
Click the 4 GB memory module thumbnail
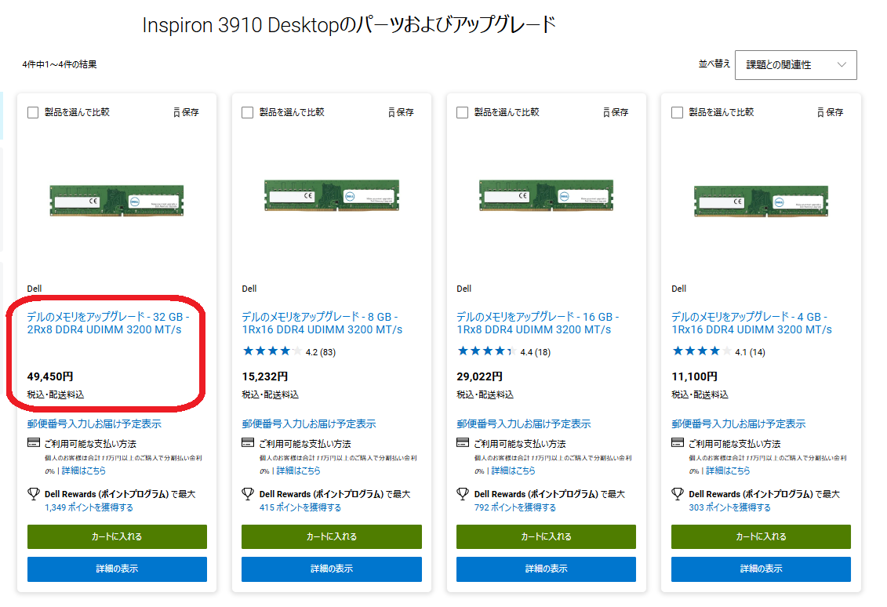(762, 201)
